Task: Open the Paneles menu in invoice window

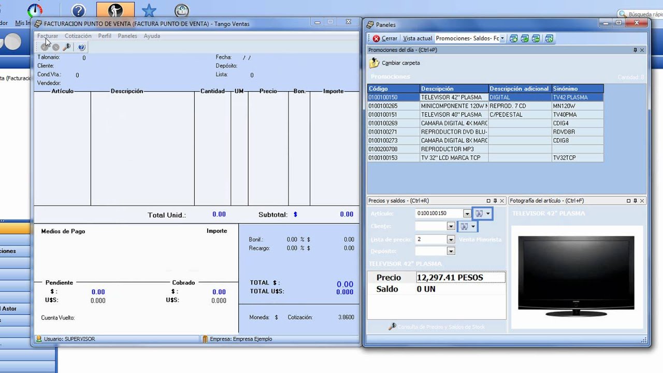Action: click(x=127, y=36)
